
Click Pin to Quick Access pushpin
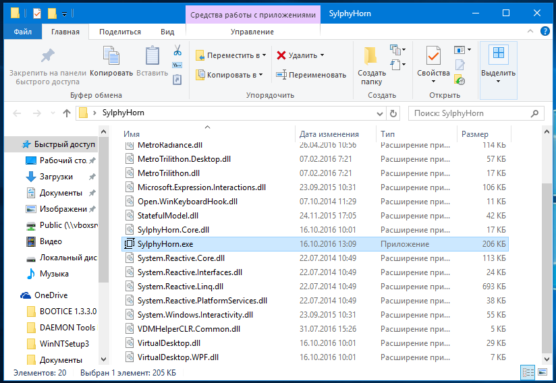click(x=47, y=55)
